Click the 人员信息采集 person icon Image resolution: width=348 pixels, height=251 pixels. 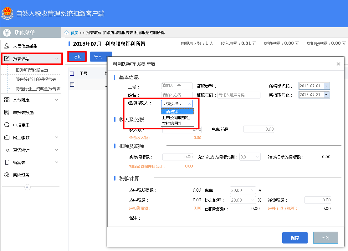click(x=7, y=46)
